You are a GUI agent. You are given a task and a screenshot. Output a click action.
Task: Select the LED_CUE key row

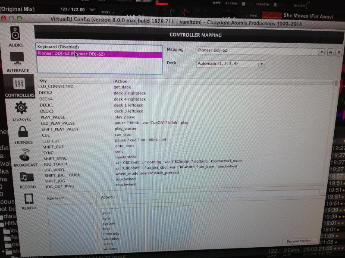point(51,141)
